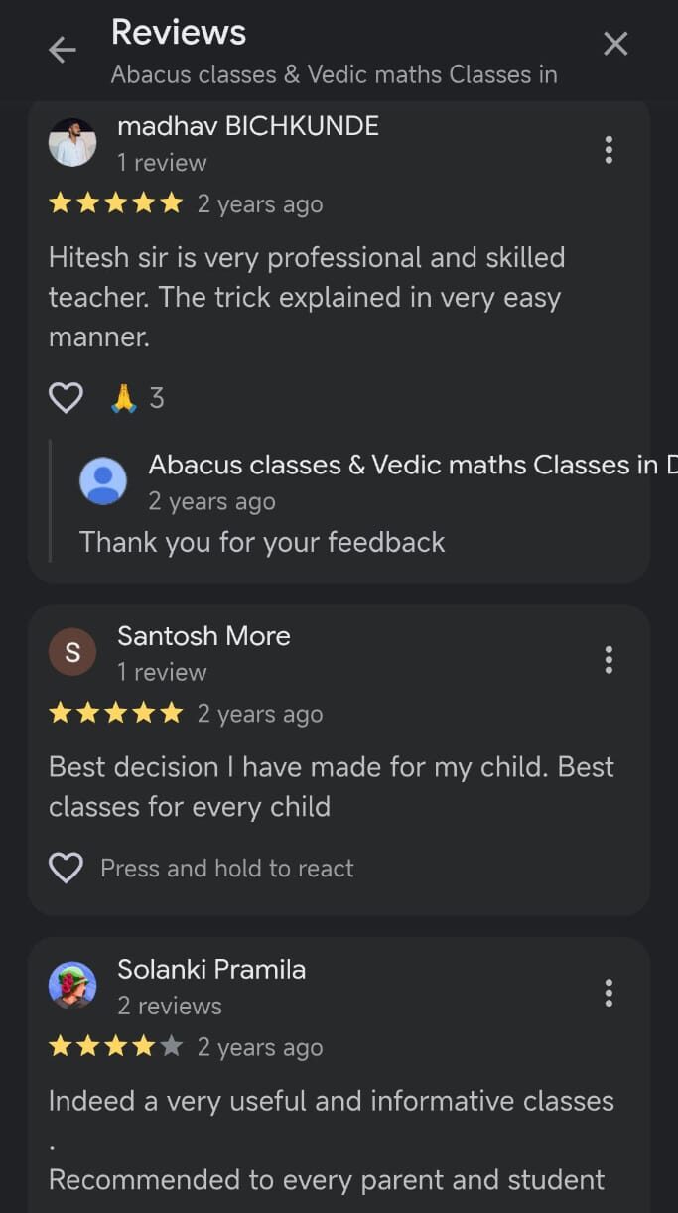Open Santosh More's profile avatar

(72, 652)
